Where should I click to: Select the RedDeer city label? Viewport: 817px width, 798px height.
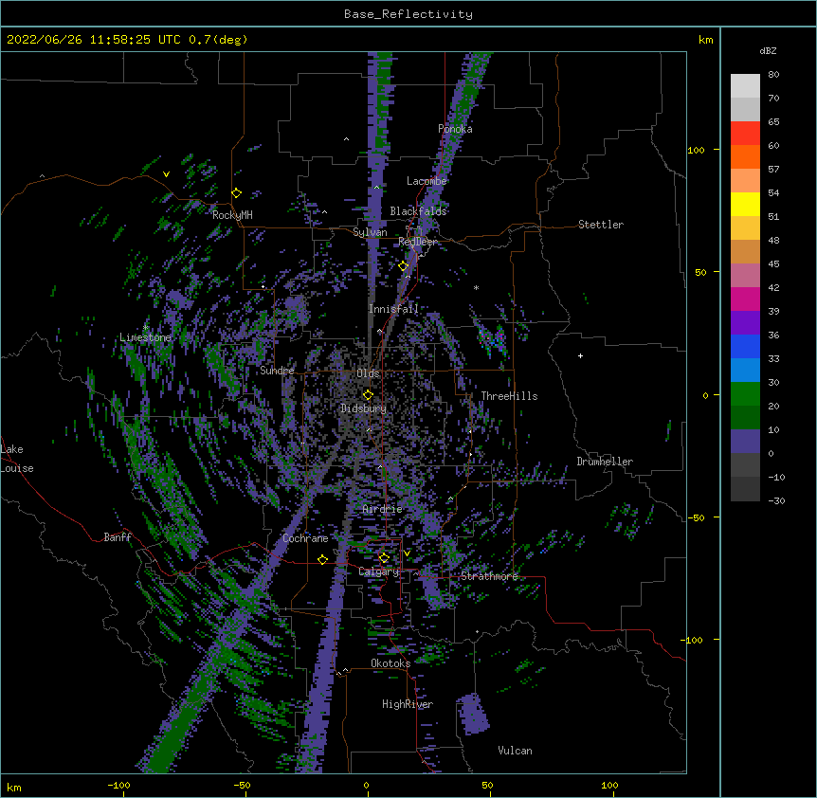tap(418, 242)
